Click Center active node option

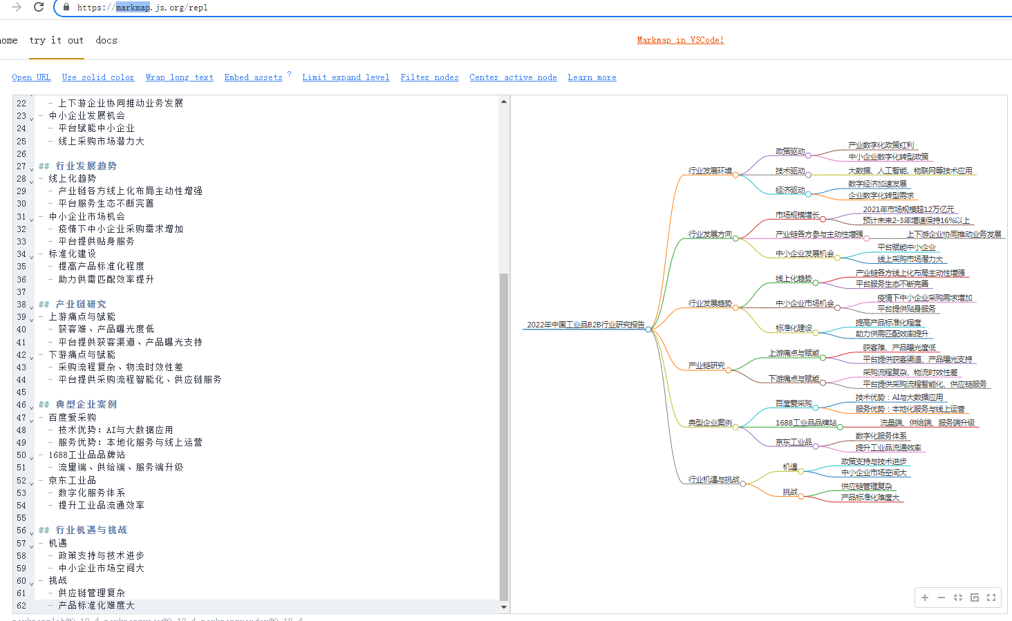tap(513, 77)
